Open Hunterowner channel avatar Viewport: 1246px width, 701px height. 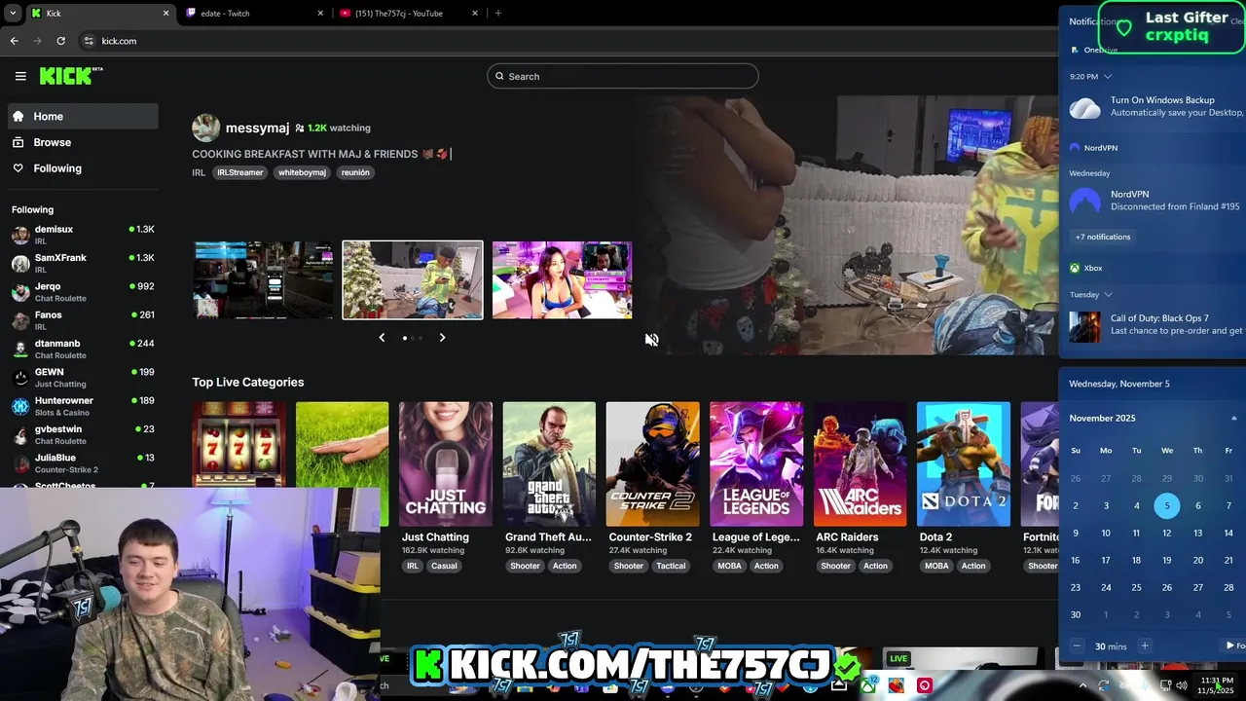(x=20, y=406)
